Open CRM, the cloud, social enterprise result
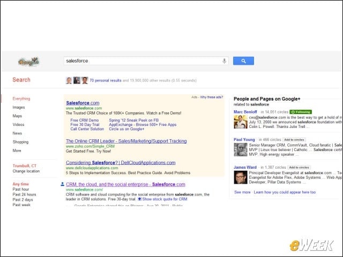 tap(125, 184)
